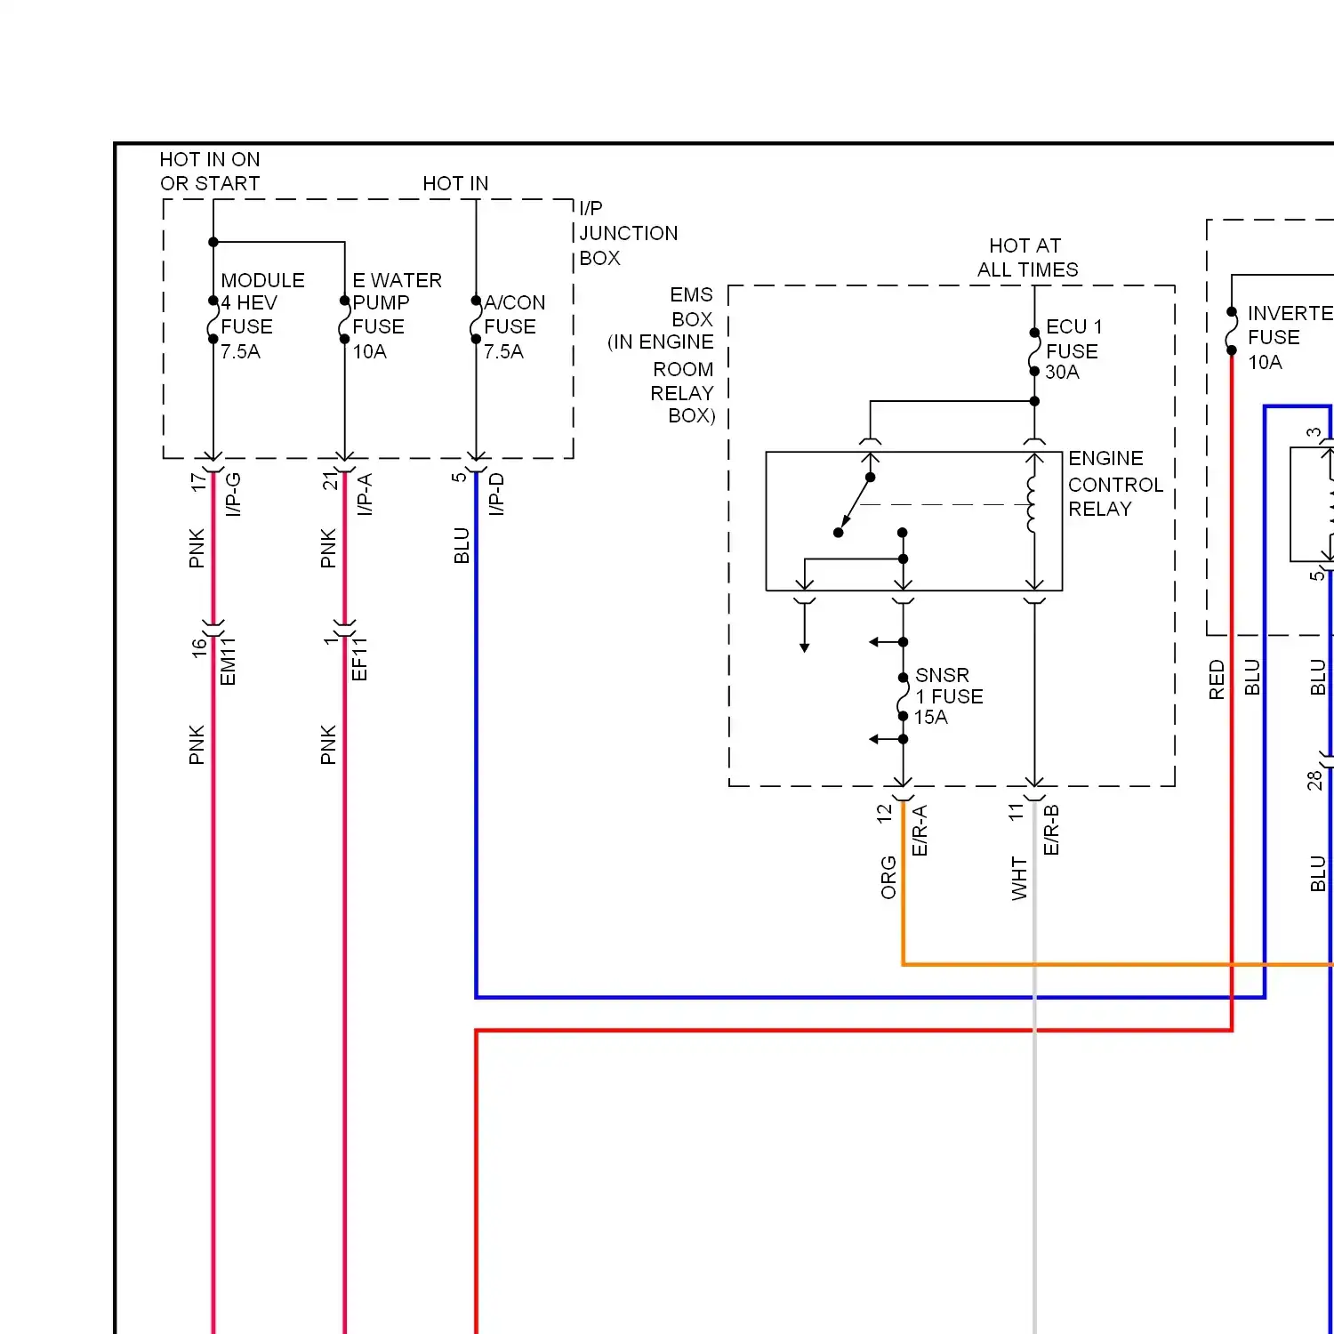Click the engine control relay coil symbol

[1032, 505]
